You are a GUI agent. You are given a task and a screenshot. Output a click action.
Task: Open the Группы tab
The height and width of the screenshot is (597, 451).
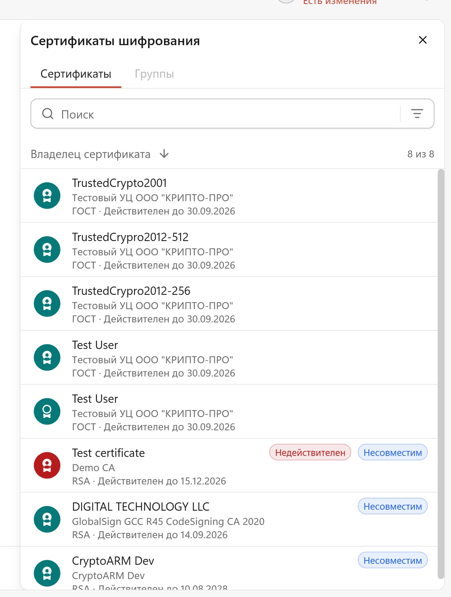[x=154, y=74]
